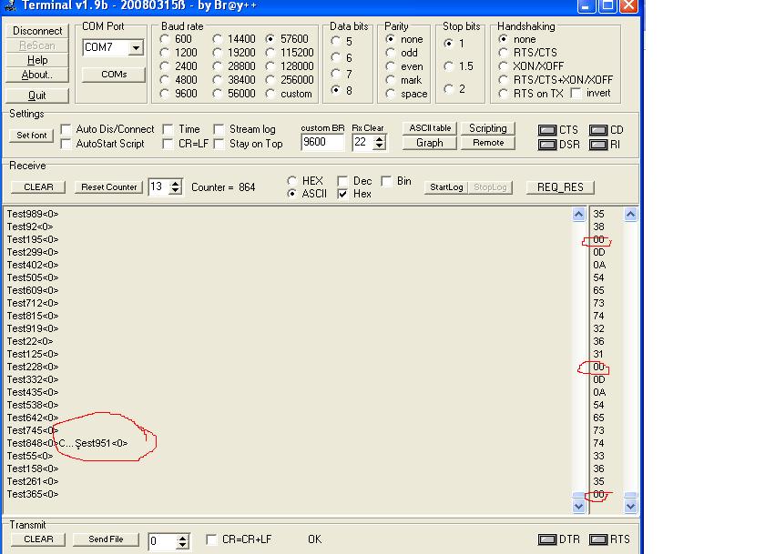Click hex column scrollbar up arrow

pos(630,215)
